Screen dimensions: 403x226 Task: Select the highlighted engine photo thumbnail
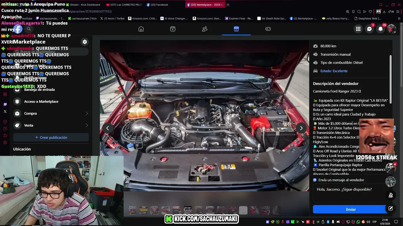click(188, 210)
